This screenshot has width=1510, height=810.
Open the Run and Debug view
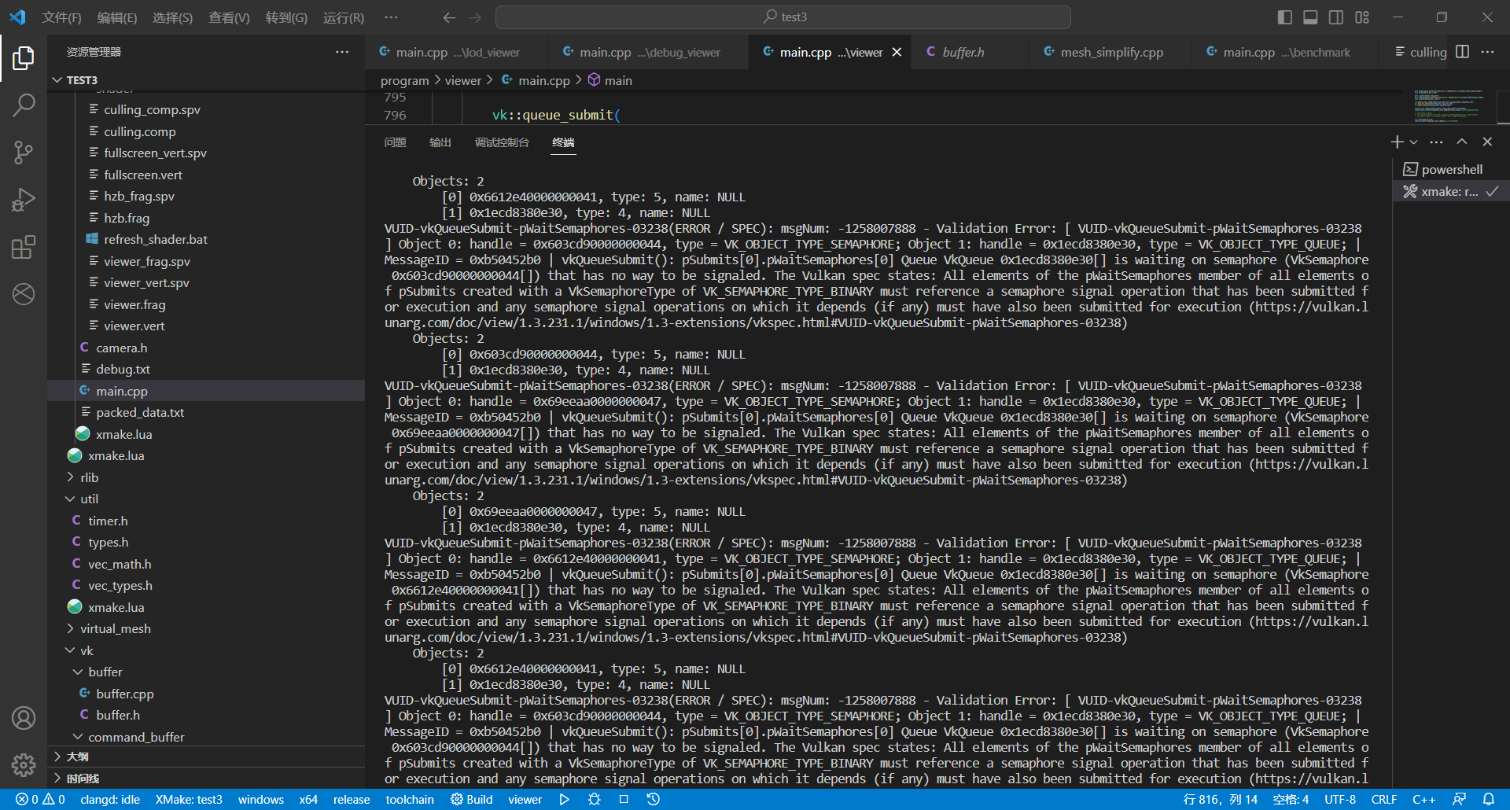point(24,199)
